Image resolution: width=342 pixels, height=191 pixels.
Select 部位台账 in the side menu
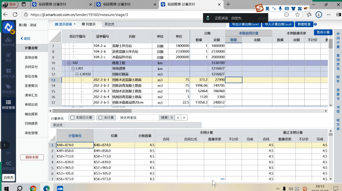(x=31, y=76)
